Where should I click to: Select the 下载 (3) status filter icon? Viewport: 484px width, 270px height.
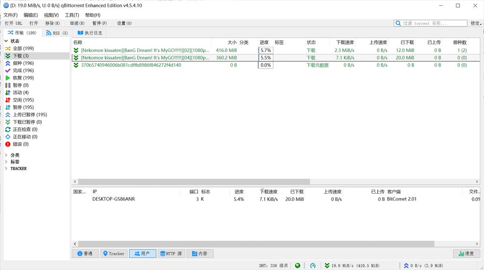point(8,56)
